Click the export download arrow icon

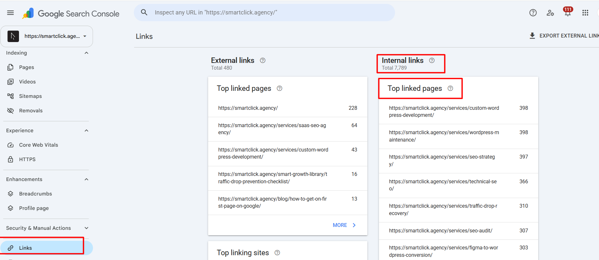[532, 36]
